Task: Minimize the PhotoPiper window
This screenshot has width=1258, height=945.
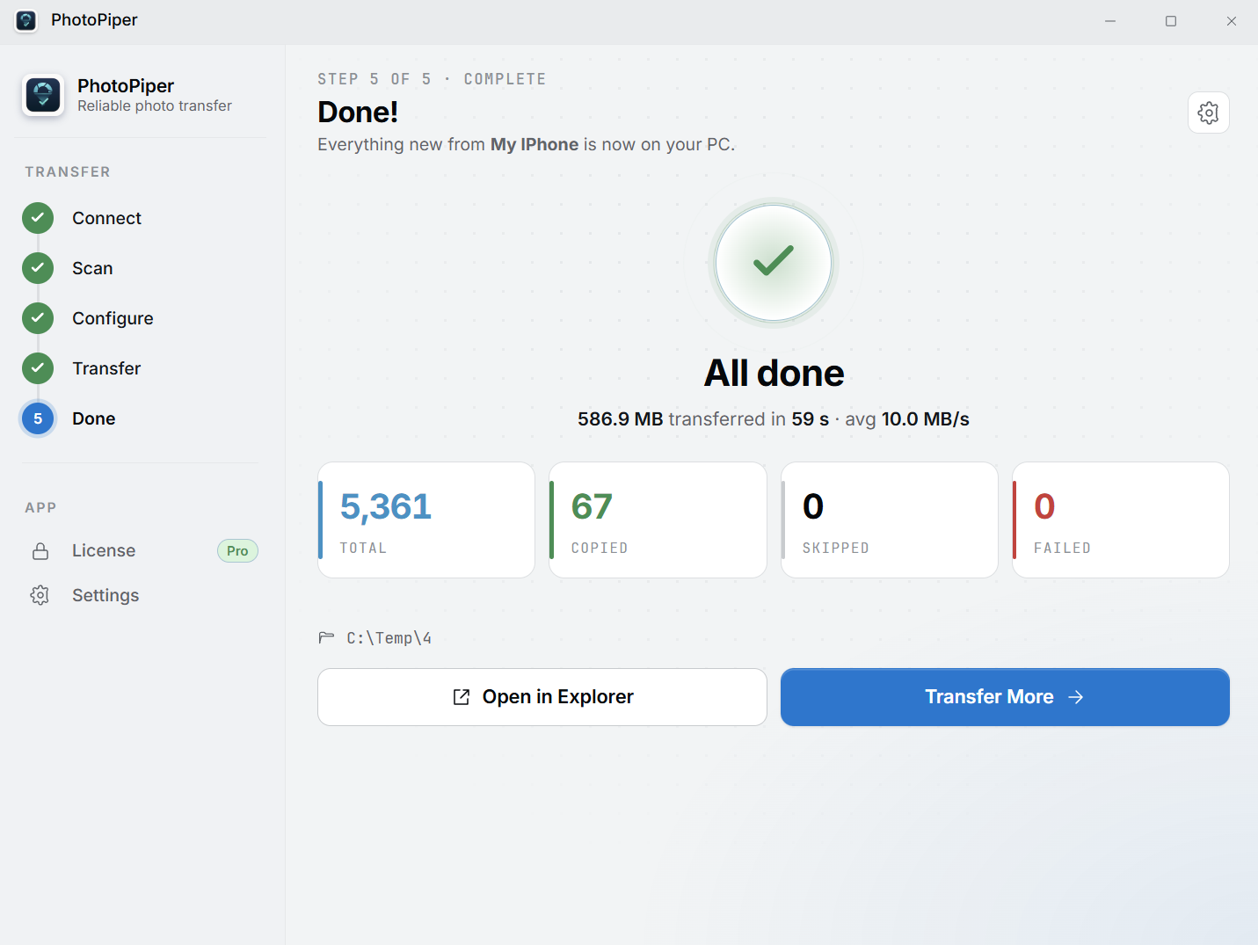Action: [1110, 21]
